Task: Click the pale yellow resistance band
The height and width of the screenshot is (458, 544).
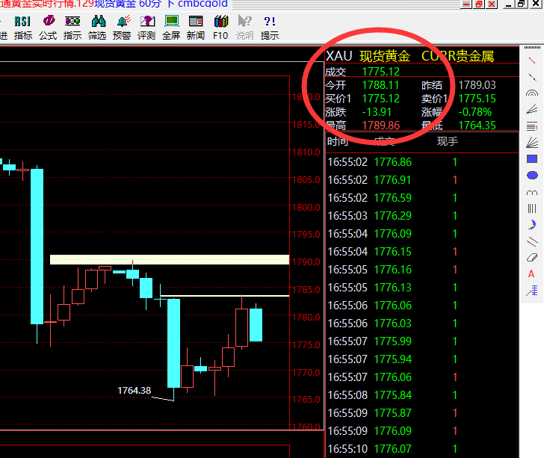Action: [170, 259]
